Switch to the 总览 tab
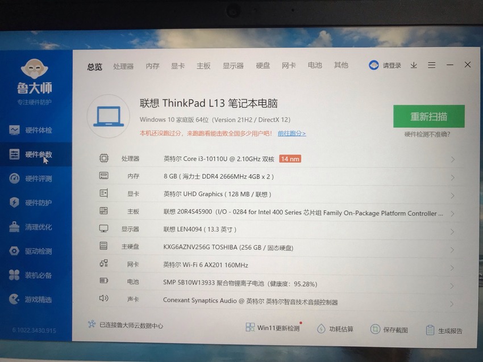This screenshot has width=483, height=362. (94, 66)
